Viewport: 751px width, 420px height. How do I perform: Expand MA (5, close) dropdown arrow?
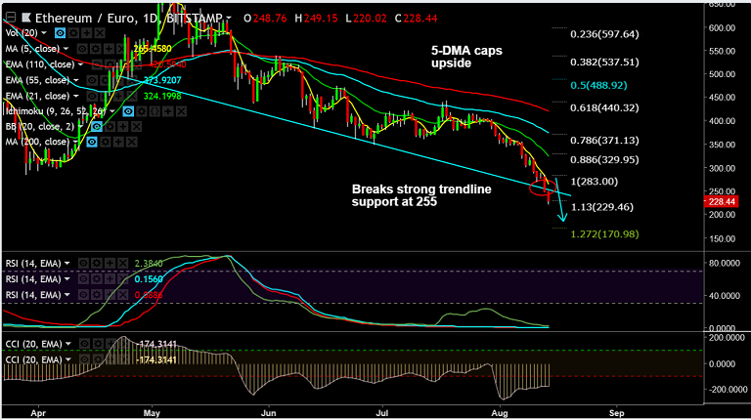[66, 49]
